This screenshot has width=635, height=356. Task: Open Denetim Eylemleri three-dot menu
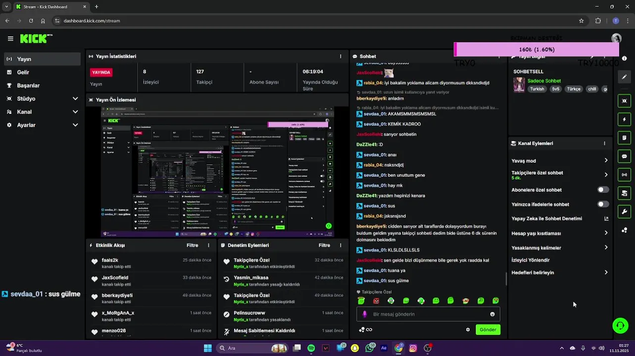[x=341, y=245]
